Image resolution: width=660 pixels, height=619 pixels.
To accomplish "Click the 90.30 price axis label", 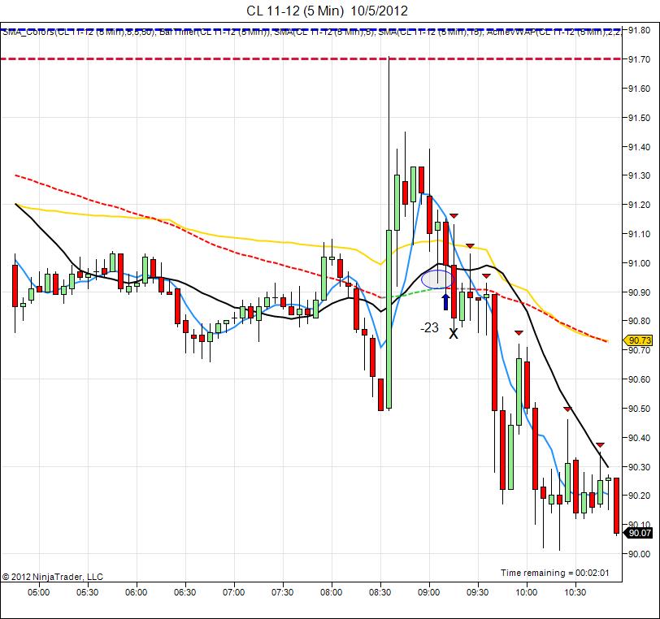I will (639, 466).
